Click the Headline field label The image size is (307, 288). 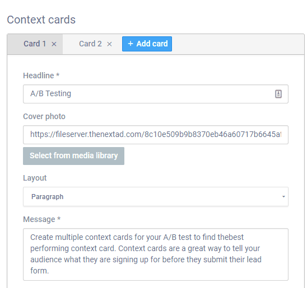coord(41,75)
